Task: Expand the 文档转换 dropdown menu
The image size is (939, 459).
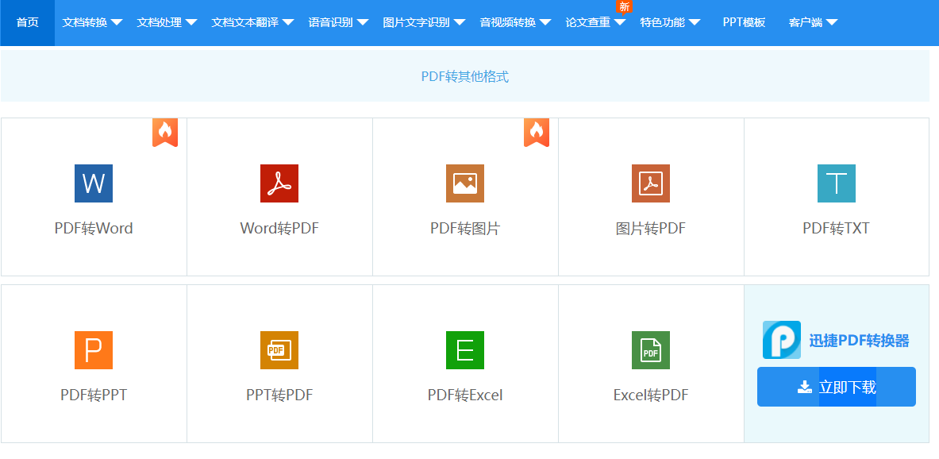Action: (x=92, y=22)
